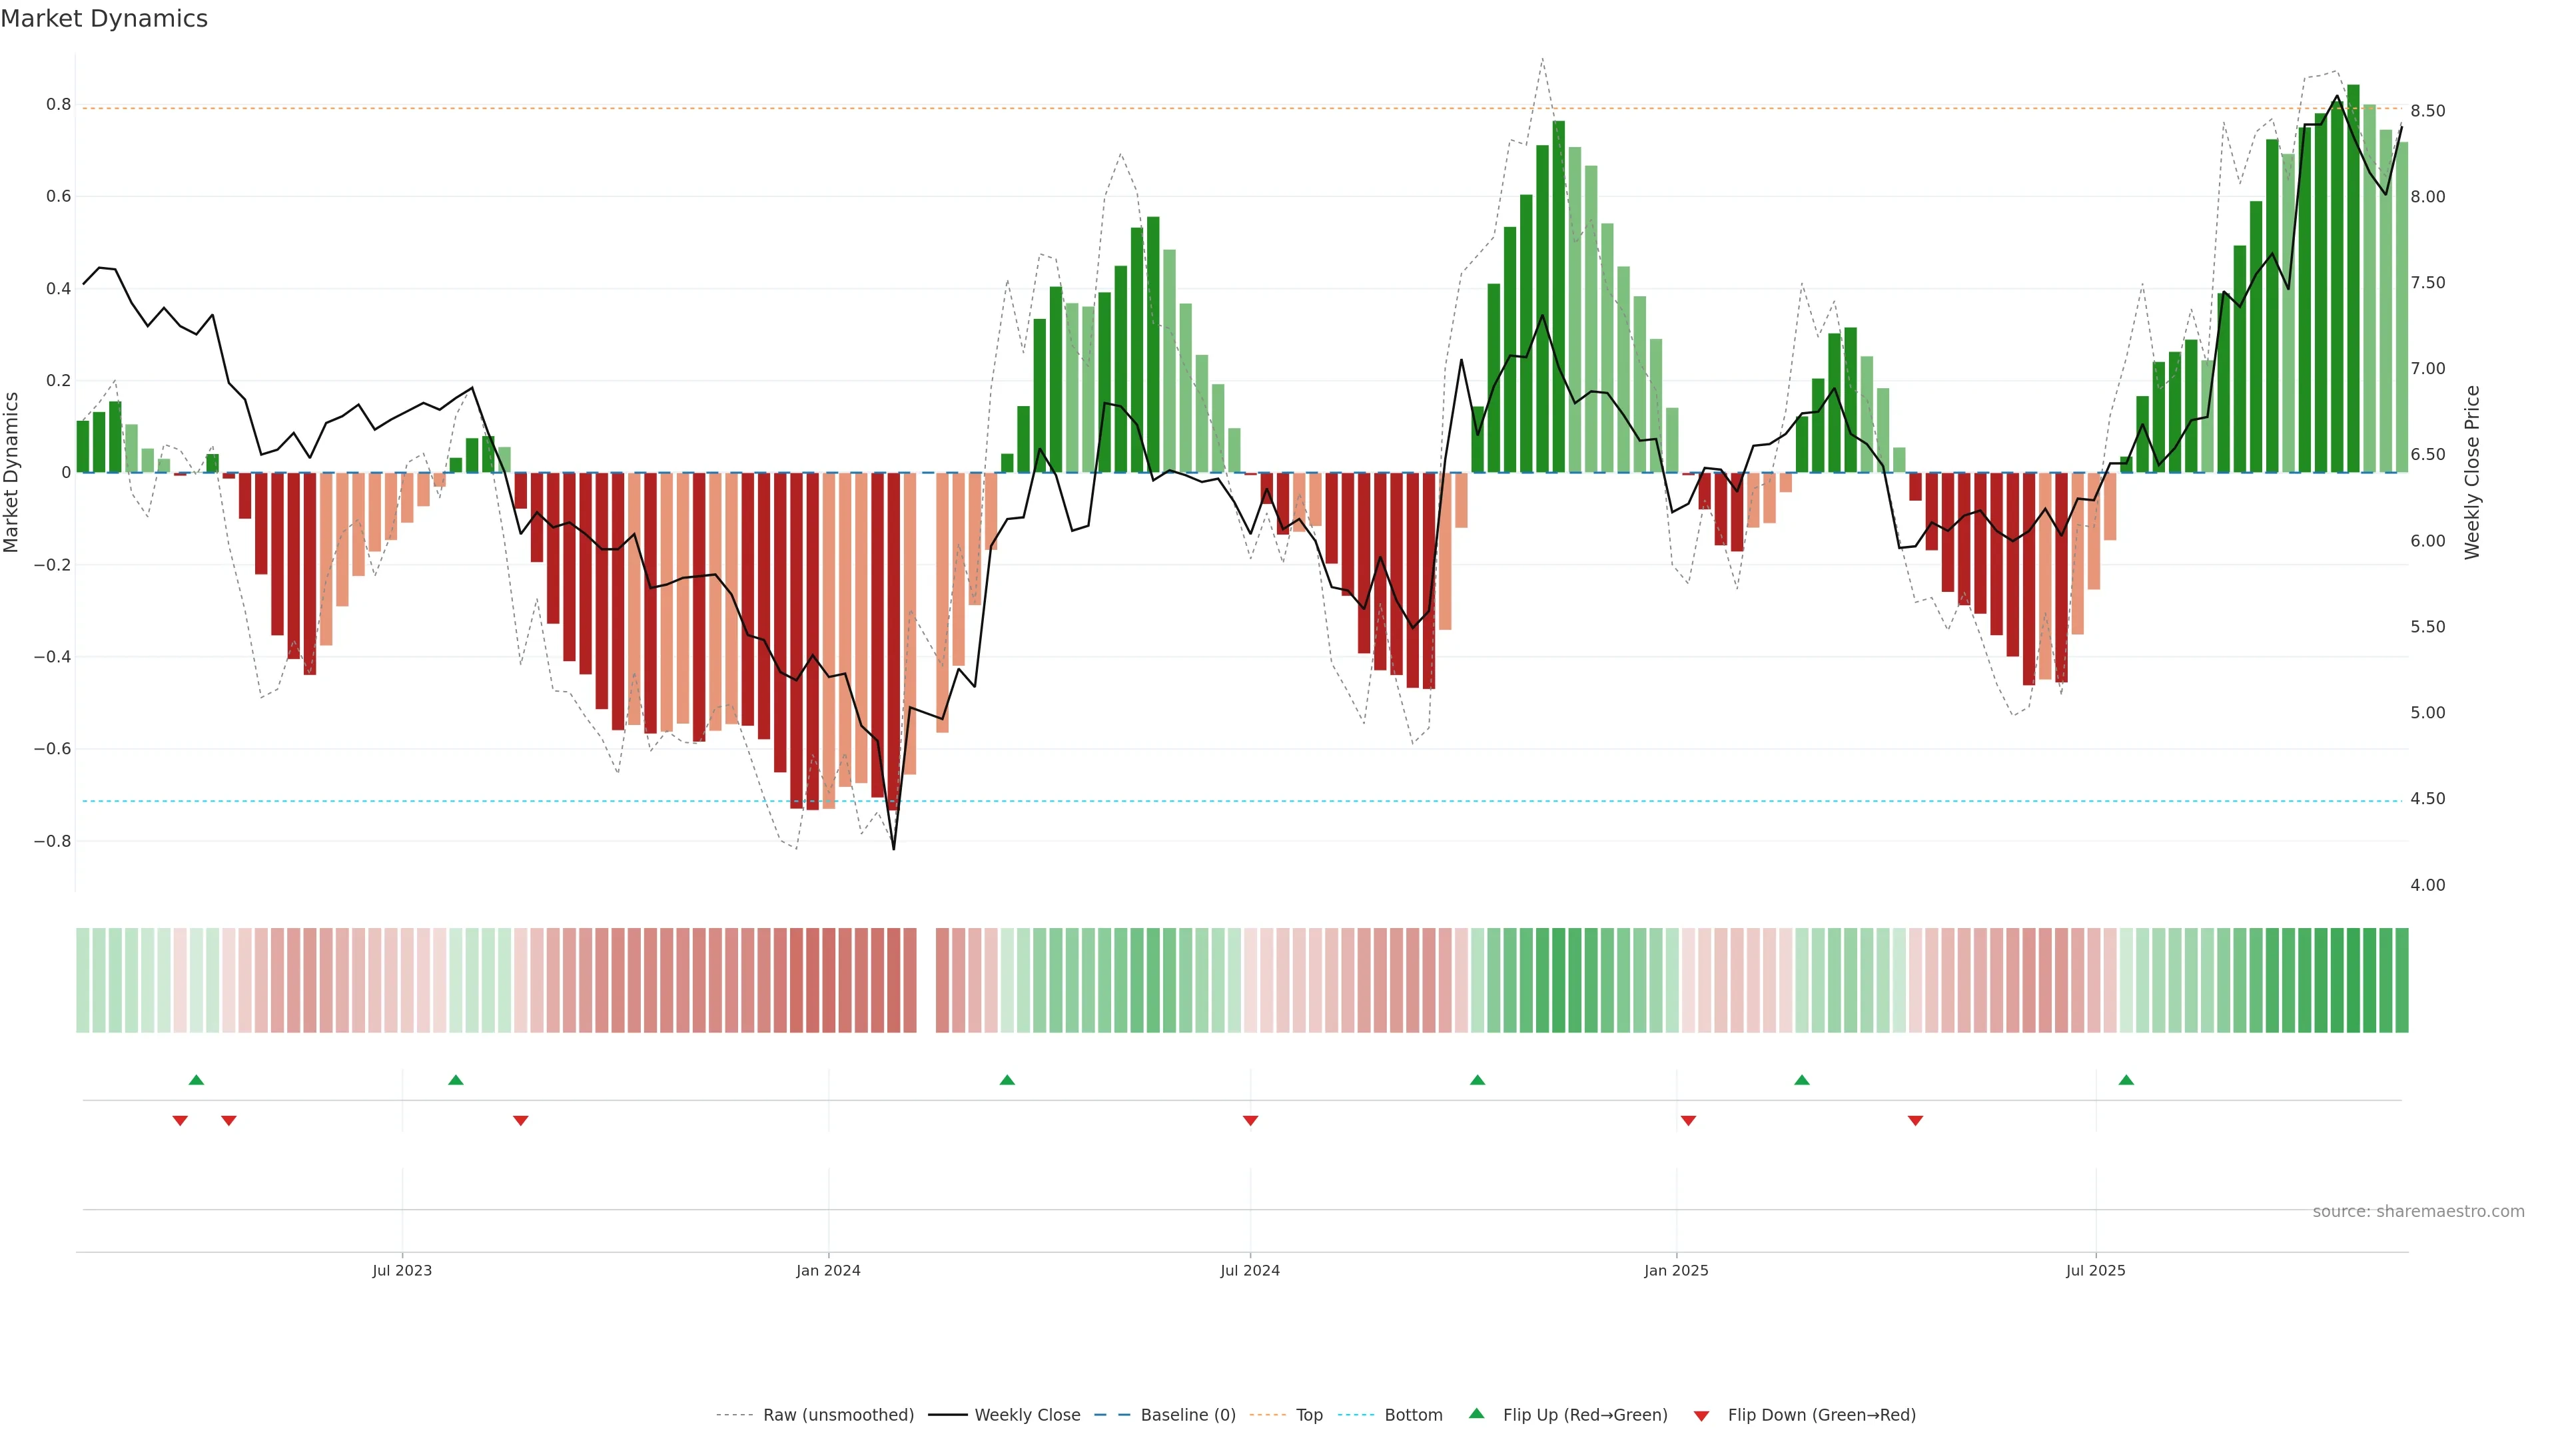
Task: Click the green Flip Up triangle in the legend
Action: coord(1477,1413)
